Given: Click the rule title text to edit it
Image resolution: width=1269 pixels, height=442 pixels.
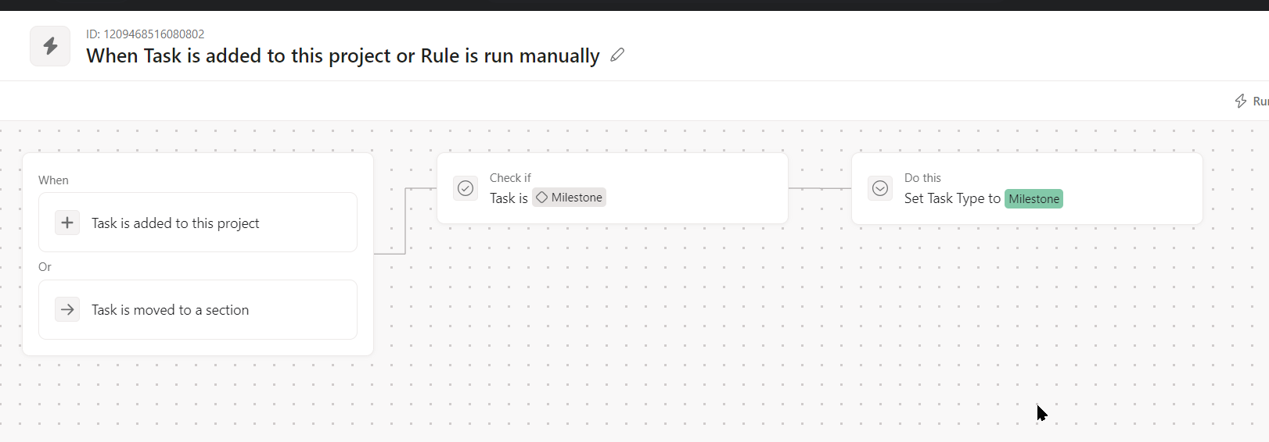Looking at the screenshot, I should (343, 56).
